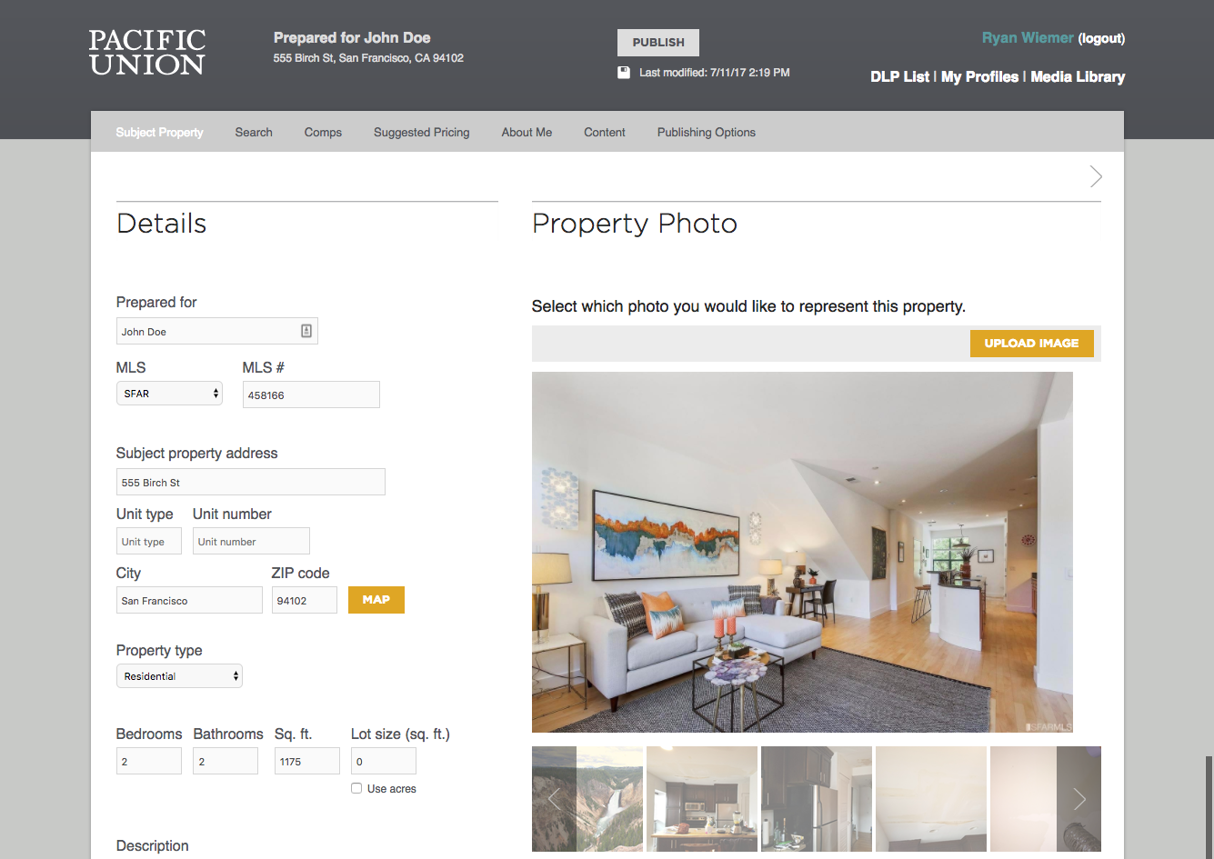The width and height of the screenshot is (1214, 859).
Task: Show more thumbnails with right carousel arrow
Action: click(x=1079, y=799)
